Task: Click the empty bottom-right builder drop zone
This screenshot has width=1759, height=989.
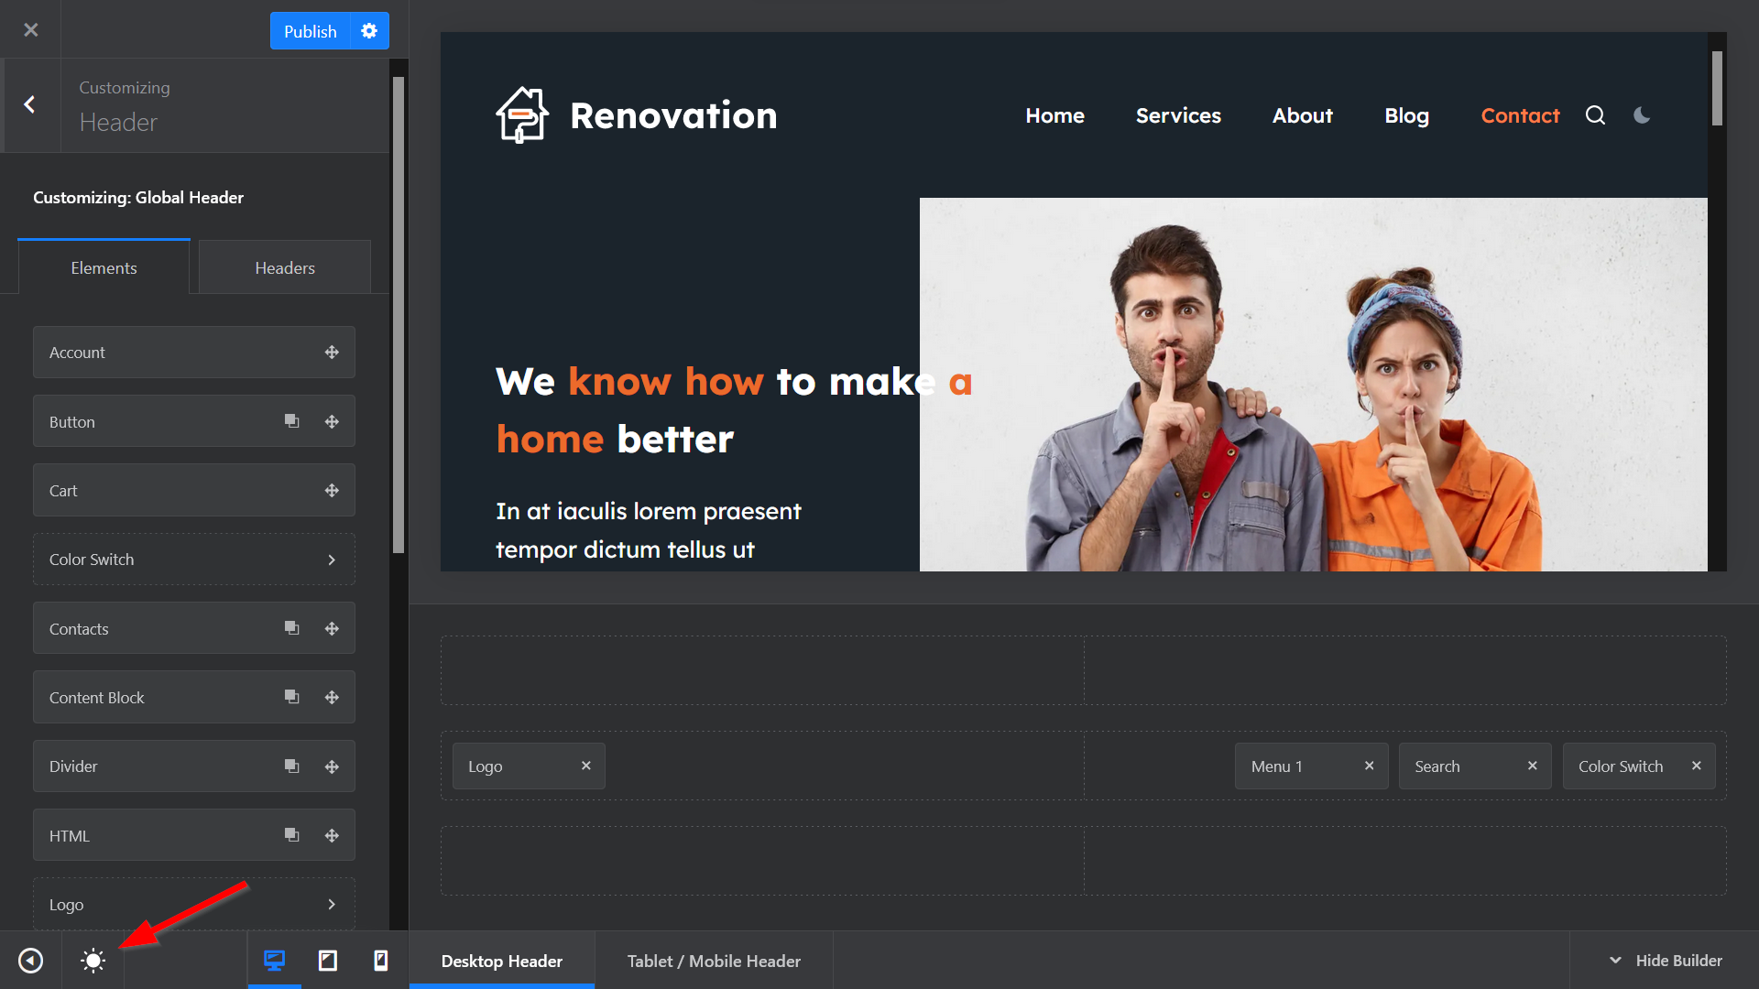Action: click(x=1405, y=861)
